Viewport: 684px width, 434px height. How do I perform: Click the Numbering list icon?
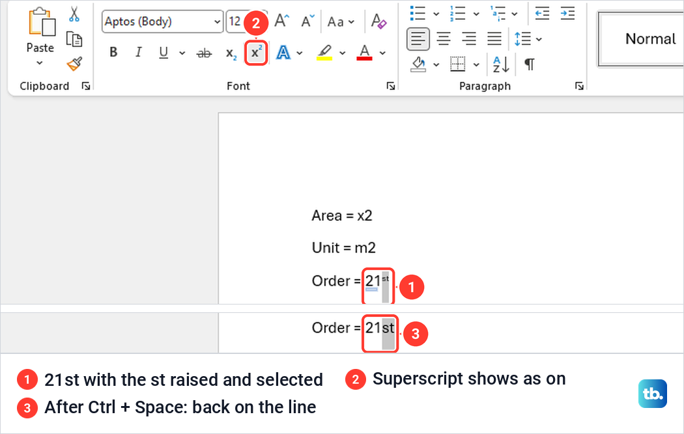pyautogui.click(x=458, y=13)
